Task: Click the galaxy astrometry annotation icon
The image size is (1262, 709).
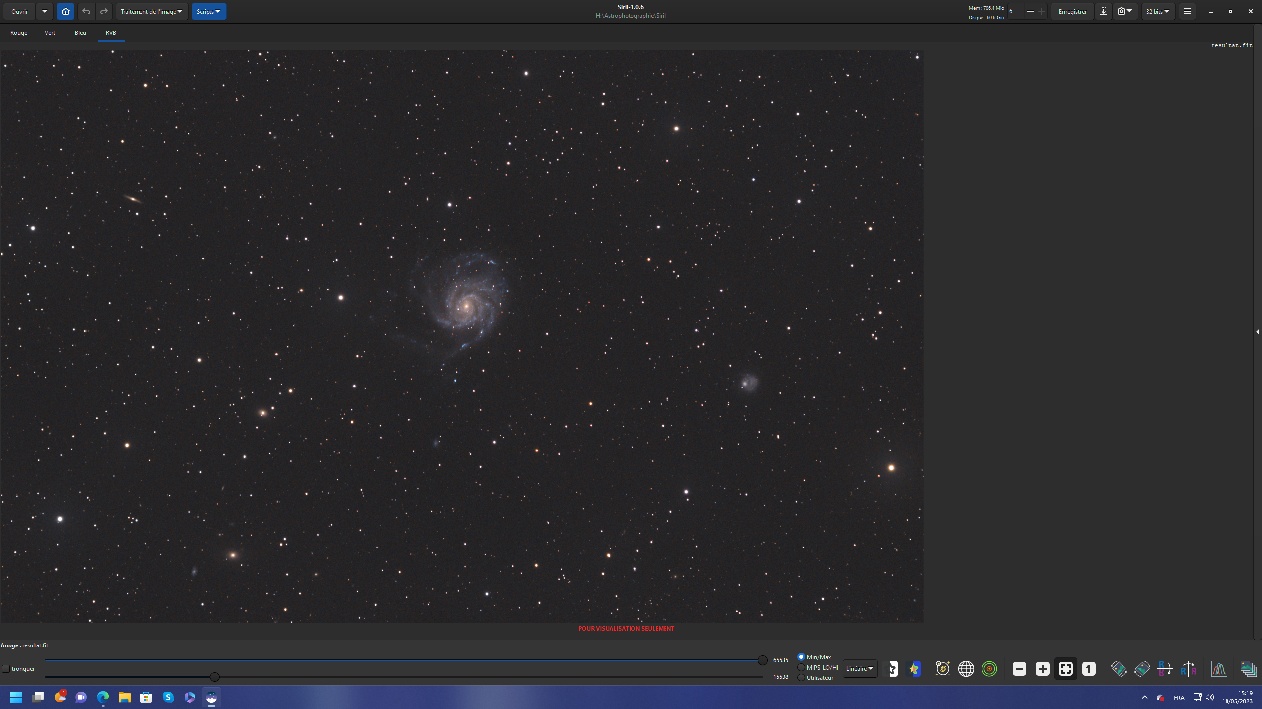Action: click(x=943, y=669)
